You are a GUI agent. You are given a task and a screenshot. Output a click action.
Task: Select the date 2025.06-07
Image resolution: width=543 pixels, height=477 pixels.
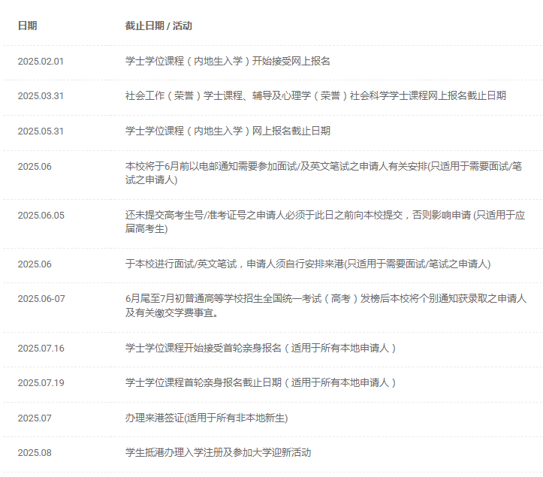(41, 299)
